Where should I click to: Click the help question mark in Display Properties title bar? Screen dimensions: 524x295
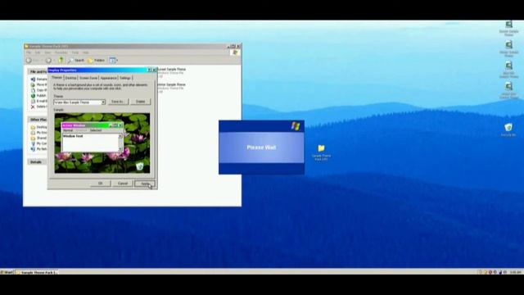coord(149,70)
